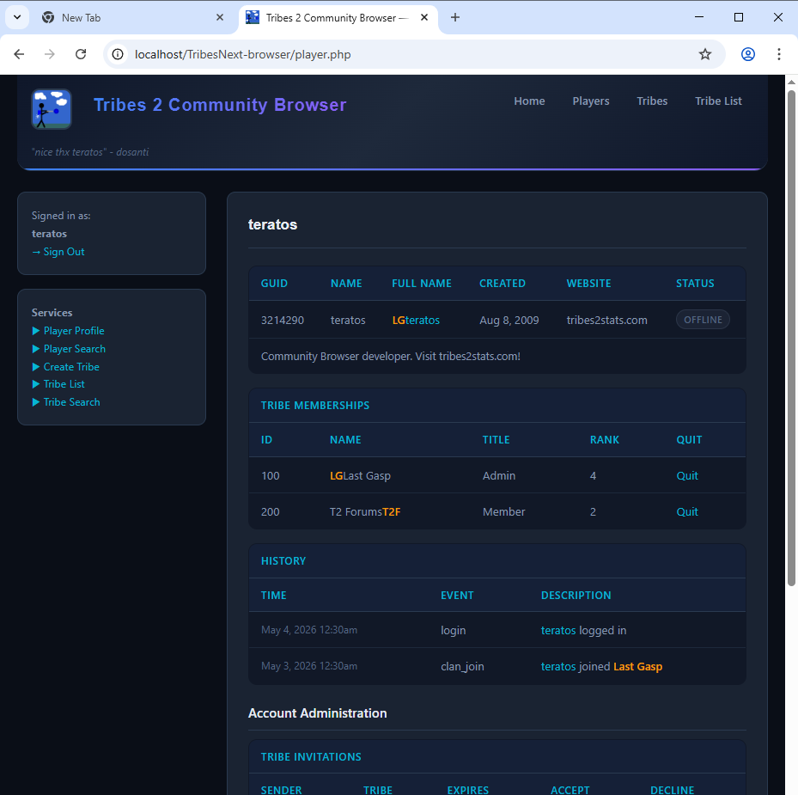Go to Tribe List in top navigation

[718, 101]
